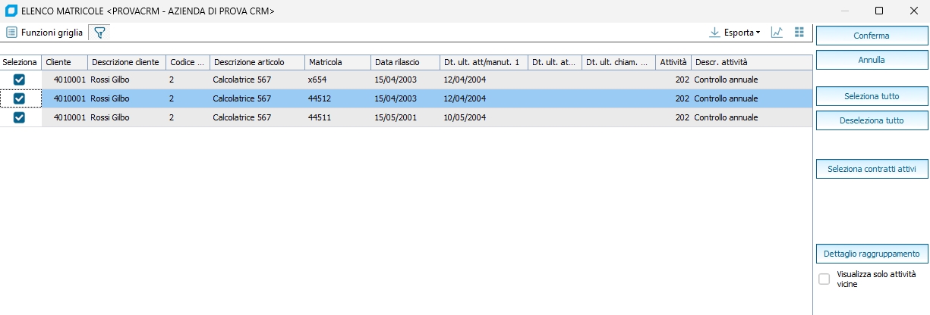Uncheck Seleziona for matricola 44511
Viewport: 930px width, 315px height.
pyautogui.click(x=20, y=117)
